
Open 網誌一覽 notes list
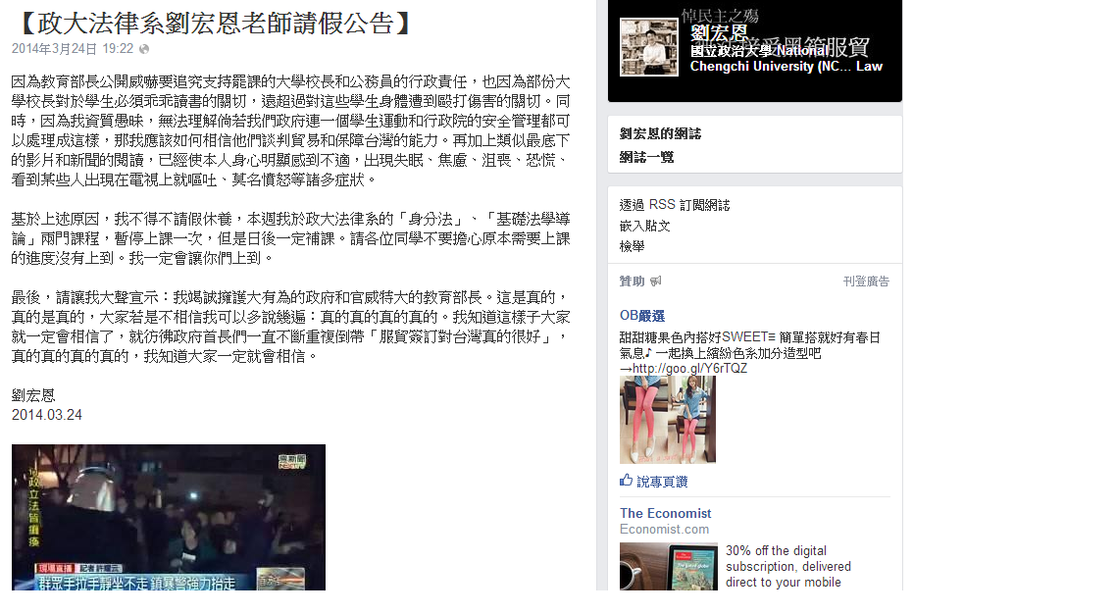click(x=646, y=157)
